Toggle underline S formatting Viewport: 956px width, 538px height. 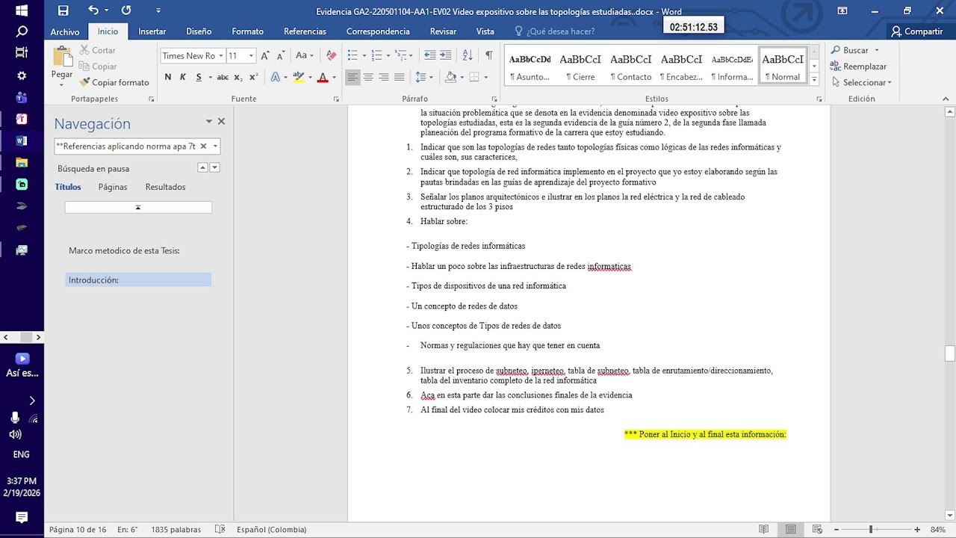(199, 77)
